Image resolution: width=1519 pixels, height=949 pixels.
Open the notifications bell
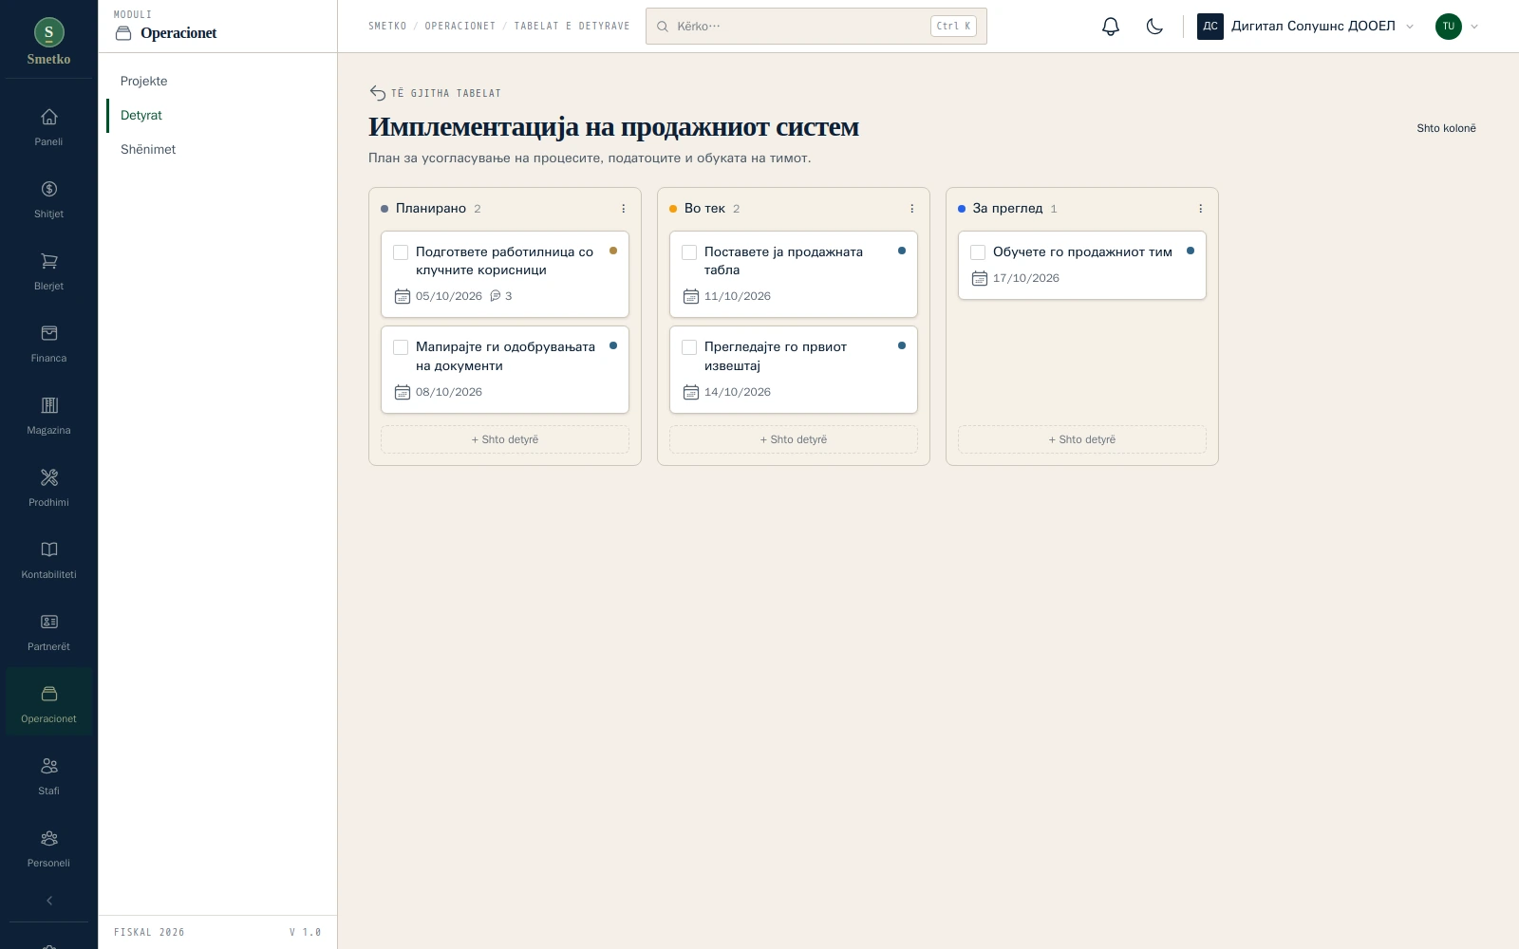click(x=1111, y=27)
